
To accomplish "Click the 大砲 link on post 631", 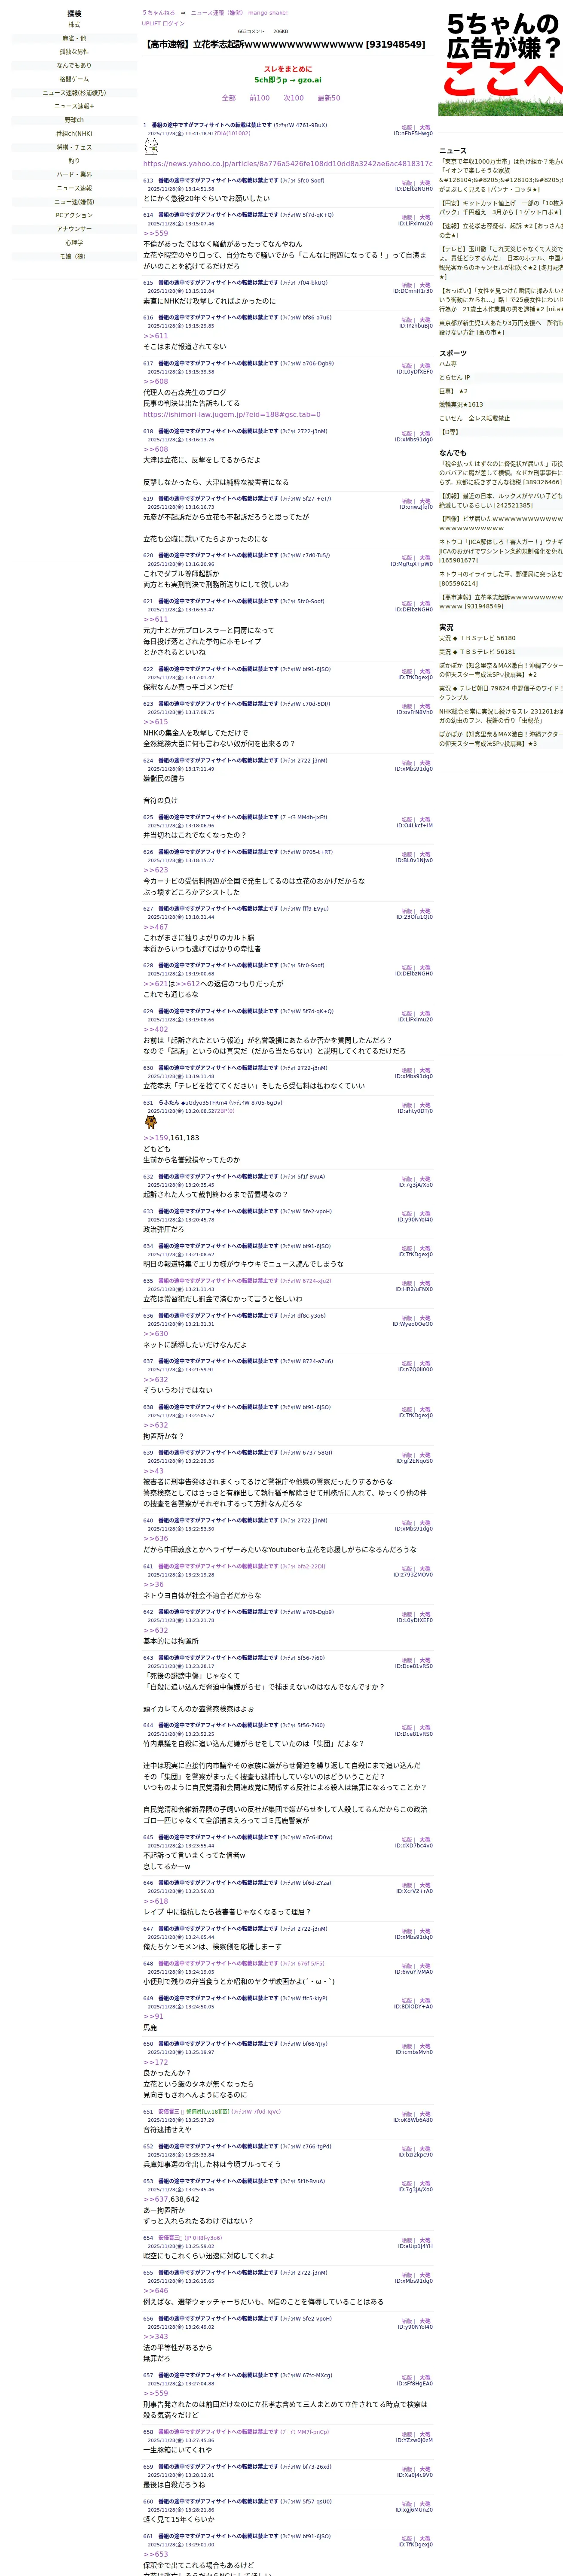I will point(425,1105).
